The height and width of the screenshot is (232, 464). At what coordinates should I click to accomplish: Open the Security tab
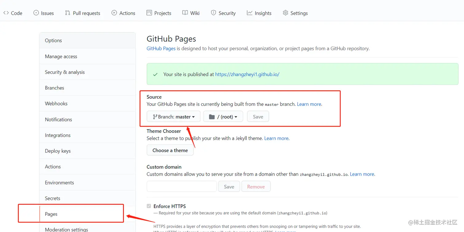click(x=223, y=13)
